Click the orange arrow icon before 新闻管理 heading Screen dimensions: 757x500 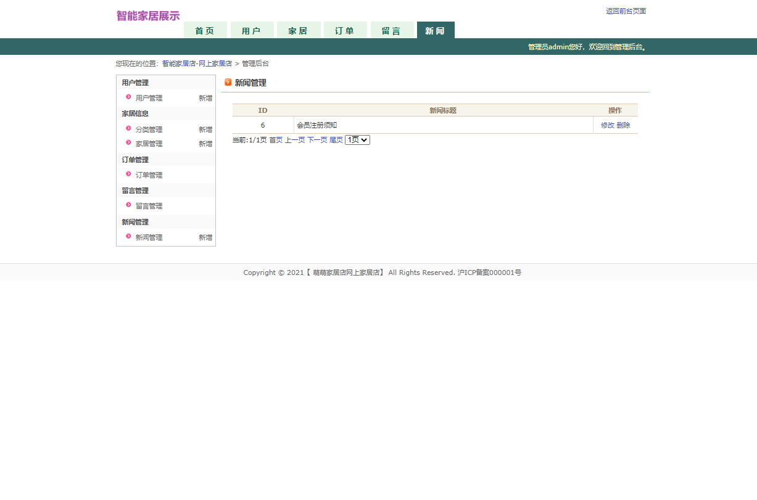point(229,81)
